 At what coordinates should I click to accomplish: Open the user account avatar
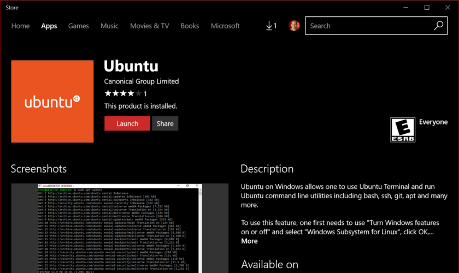294,26
